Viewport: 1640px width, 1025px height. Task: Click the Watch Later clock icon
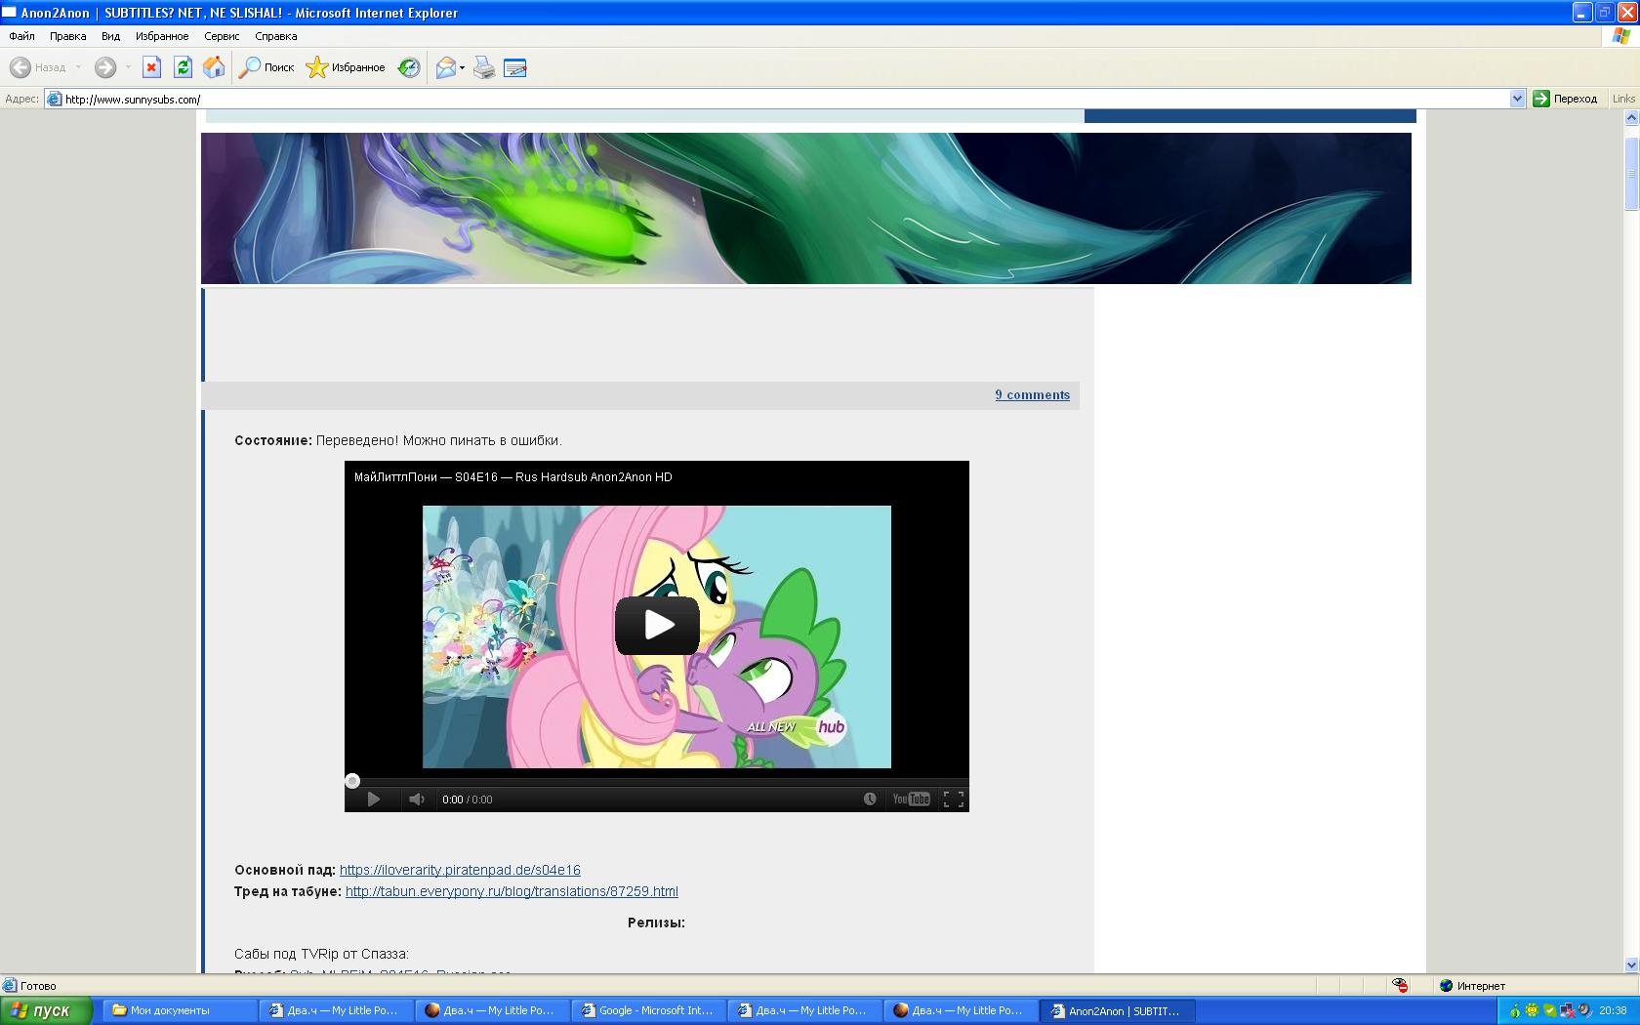pos(870,799)
